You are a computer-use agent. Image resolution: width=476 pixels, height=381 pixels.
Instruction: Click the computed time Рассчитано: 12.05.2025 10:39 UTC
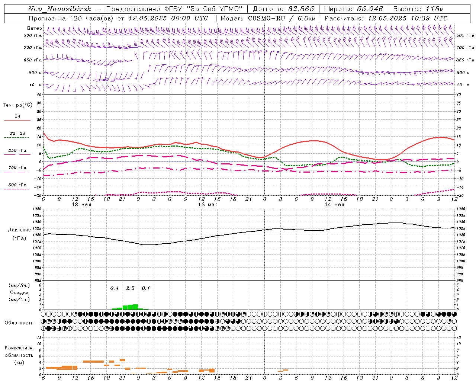coord(386,18)
